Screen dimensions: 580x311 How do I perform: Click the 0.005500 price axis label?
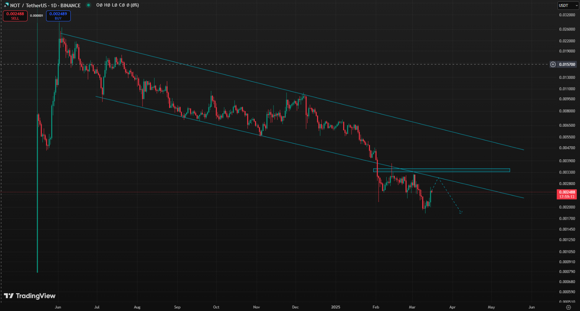point(567,137)
